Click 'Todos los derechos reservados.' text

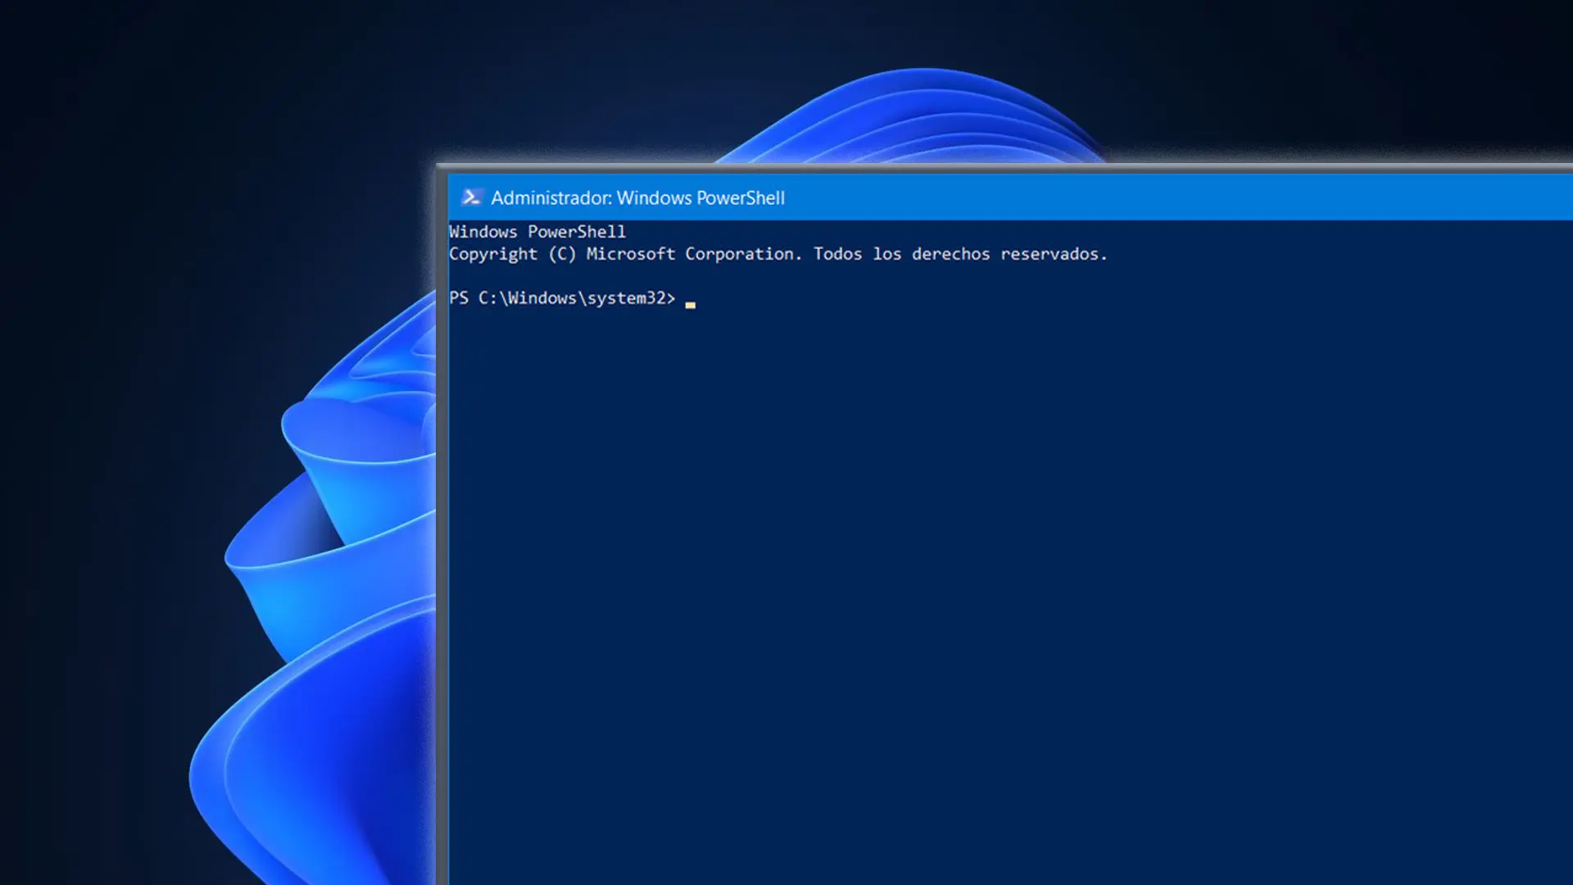[959, 254]
